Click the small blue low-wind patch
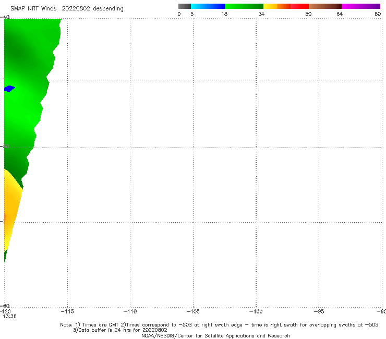 tap(9, 89)
